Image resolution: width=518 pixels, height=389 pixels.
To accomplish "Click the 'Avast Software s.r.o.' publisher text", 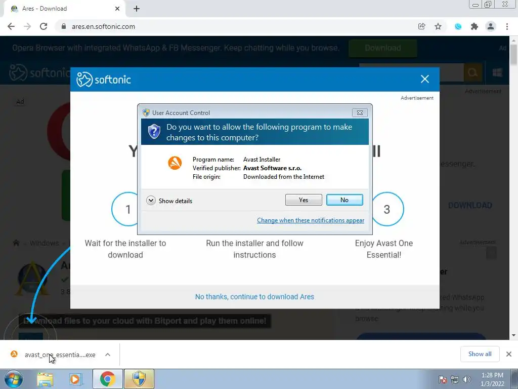I will [x=272, y=168].
